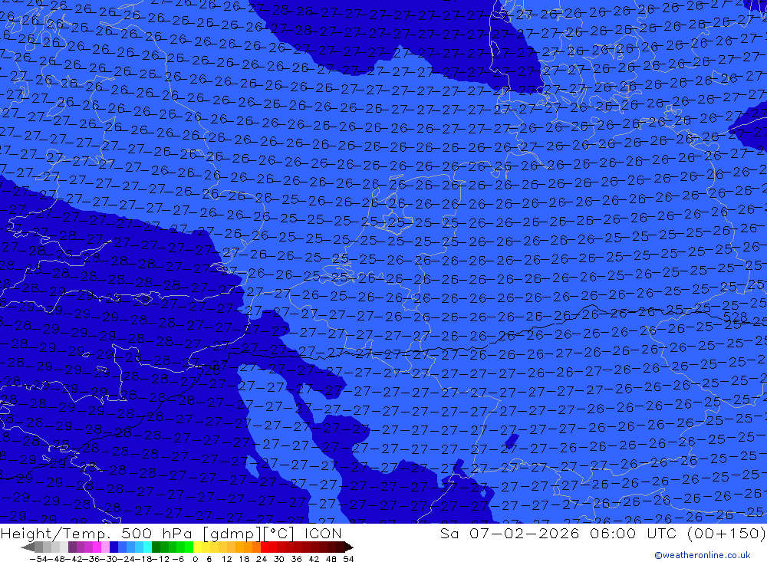This screenshot has width=767, height=562.
Task: Click the dark right arrow of color scale
Action: pos(349,547)
